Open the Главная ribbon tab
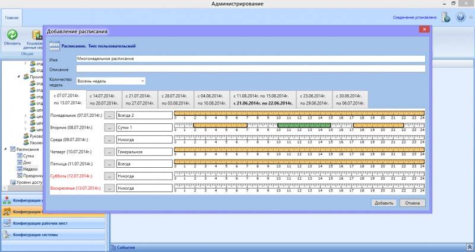Viewport: 475px width, 252px height. (x=11, y=18)
